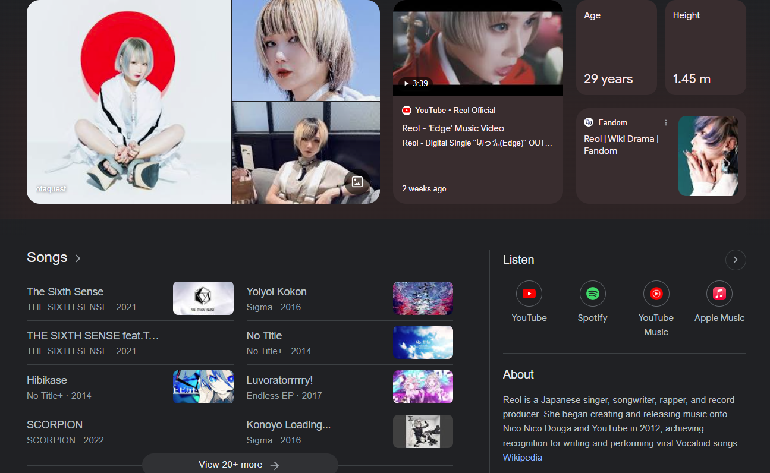
Task: Click the About heading
Action: click(518, 374)
